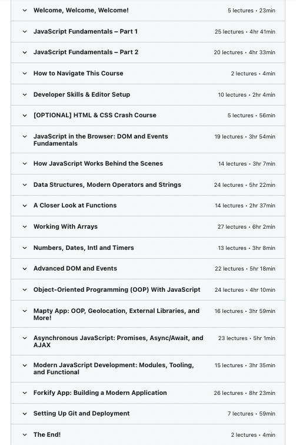Click chevron beside JavaScript Fundamentals – Part 2
The width and height of the screenshot is (296, 445).
click(x=25, y=52)
